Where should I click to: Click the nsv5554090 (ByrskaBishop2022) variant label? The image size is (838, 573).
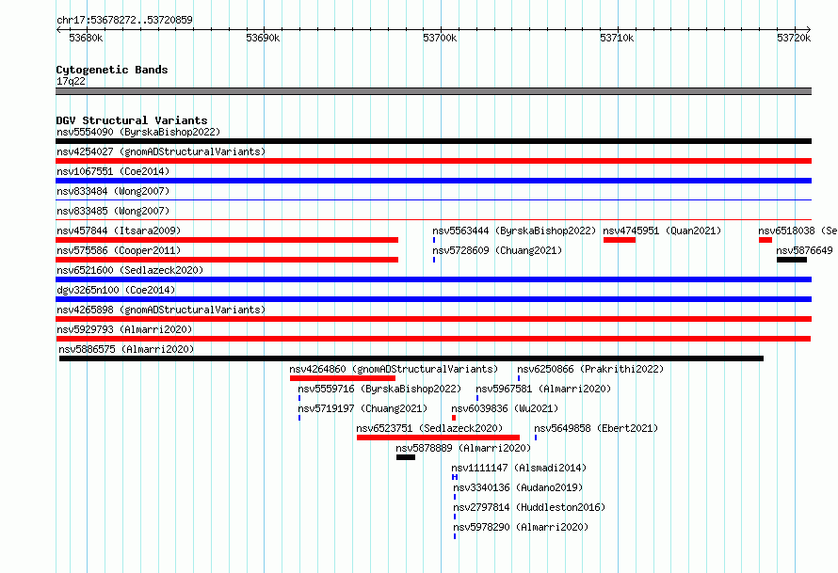coord(138,132)
